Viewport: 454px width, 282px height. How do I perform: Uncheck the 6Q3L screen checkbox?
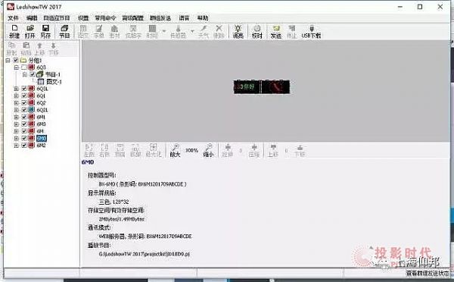(x=24, y=89)
